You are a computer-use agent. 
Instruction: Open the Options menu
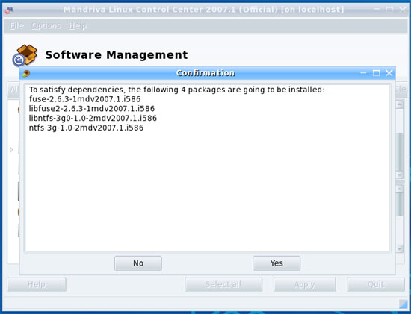click(46, 25)
